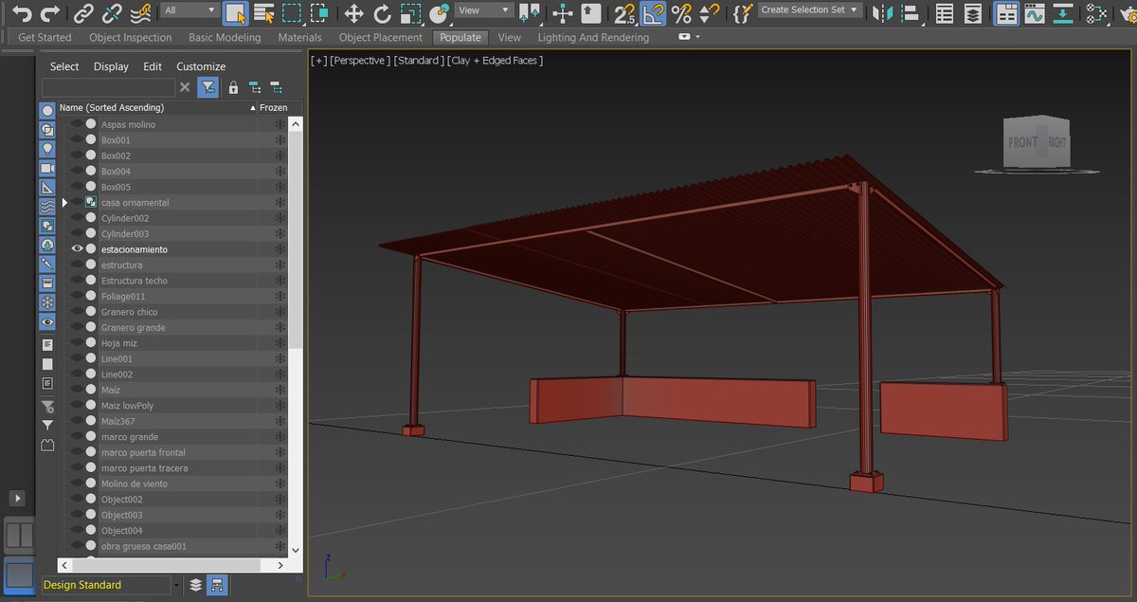Click the Mirror tool icon
The height and width of the screenshot is (602, 1137).
882,13
